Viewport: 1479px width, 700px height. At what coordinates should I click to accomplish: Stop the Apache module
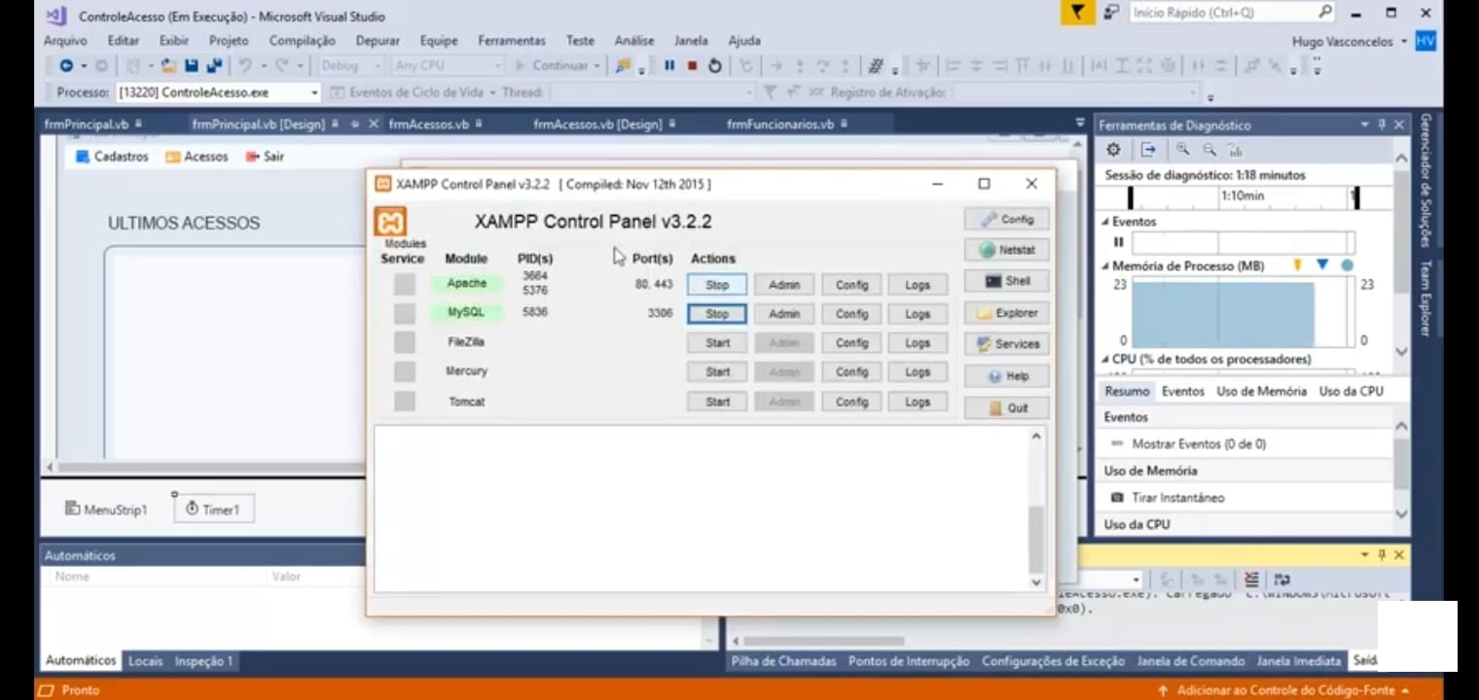[x=717, y=285]
